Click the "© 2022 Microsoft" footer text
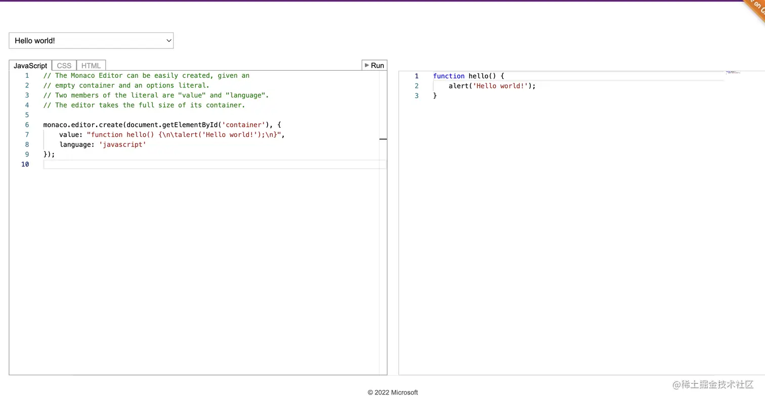765x401 pixels. coord(393,392)
